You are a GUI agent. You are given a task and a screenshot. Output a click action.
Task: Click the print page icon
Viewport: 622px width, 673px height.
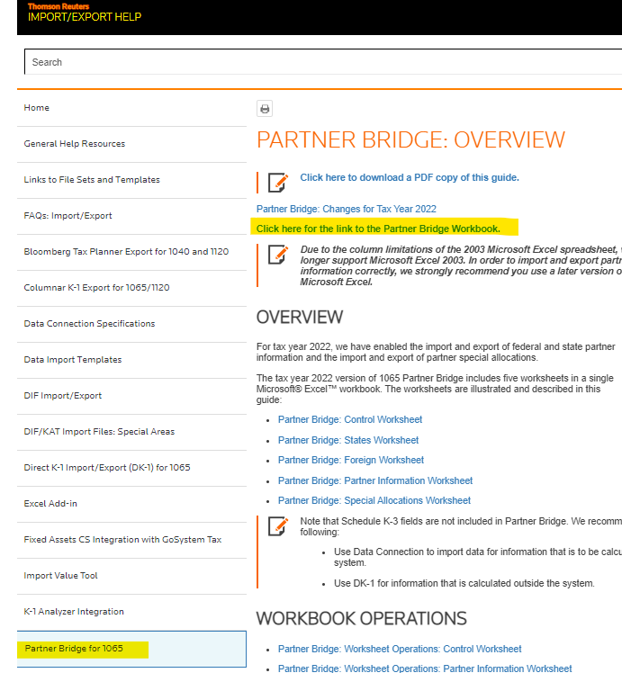pos(265,109)
